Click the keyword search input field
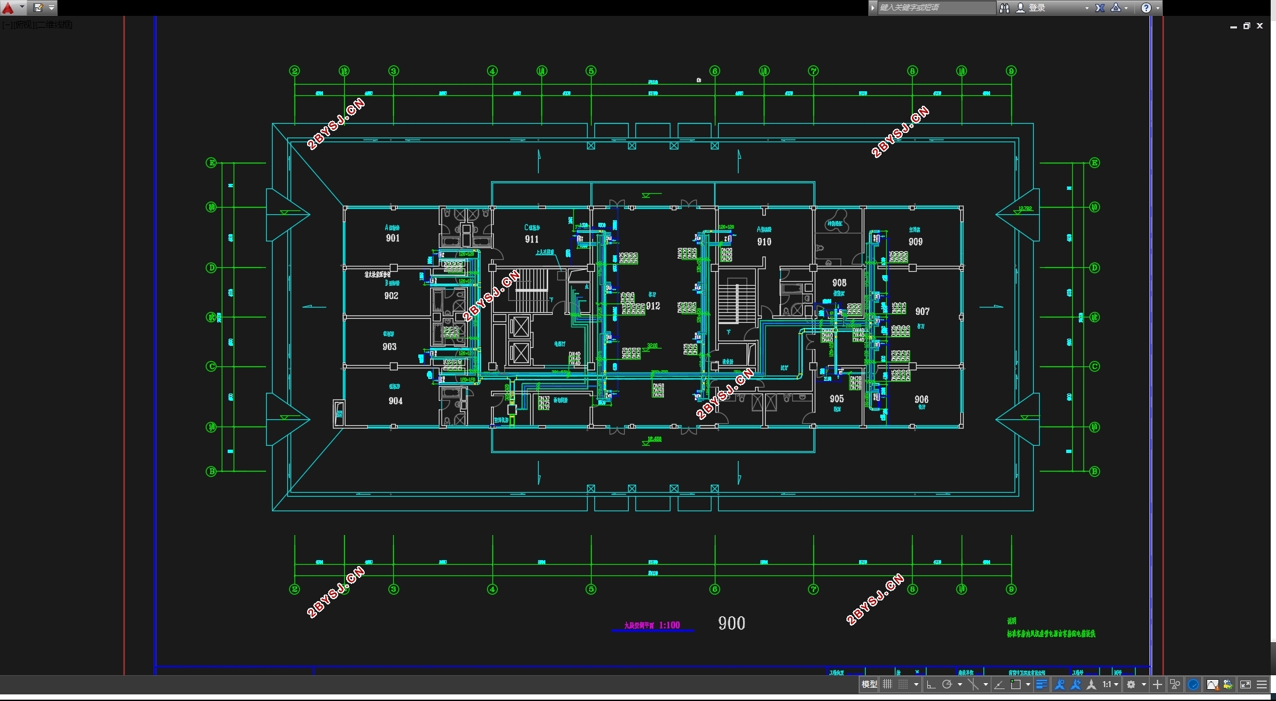This screenshot has width=1276, height=701. tap(936, 8)
